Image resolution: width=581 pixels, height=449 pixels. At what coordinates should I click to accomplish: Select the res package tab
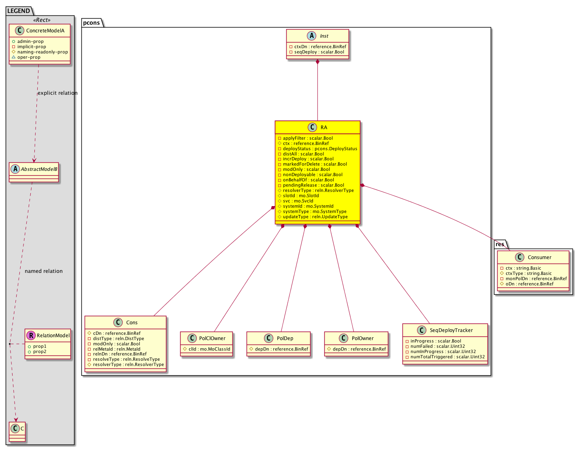500,244
